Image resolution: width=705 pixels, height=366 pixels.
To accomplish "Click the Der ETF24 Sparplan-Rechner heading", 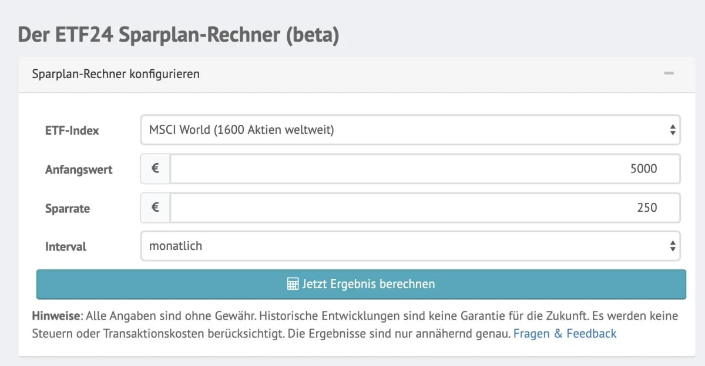I will 179,36.
